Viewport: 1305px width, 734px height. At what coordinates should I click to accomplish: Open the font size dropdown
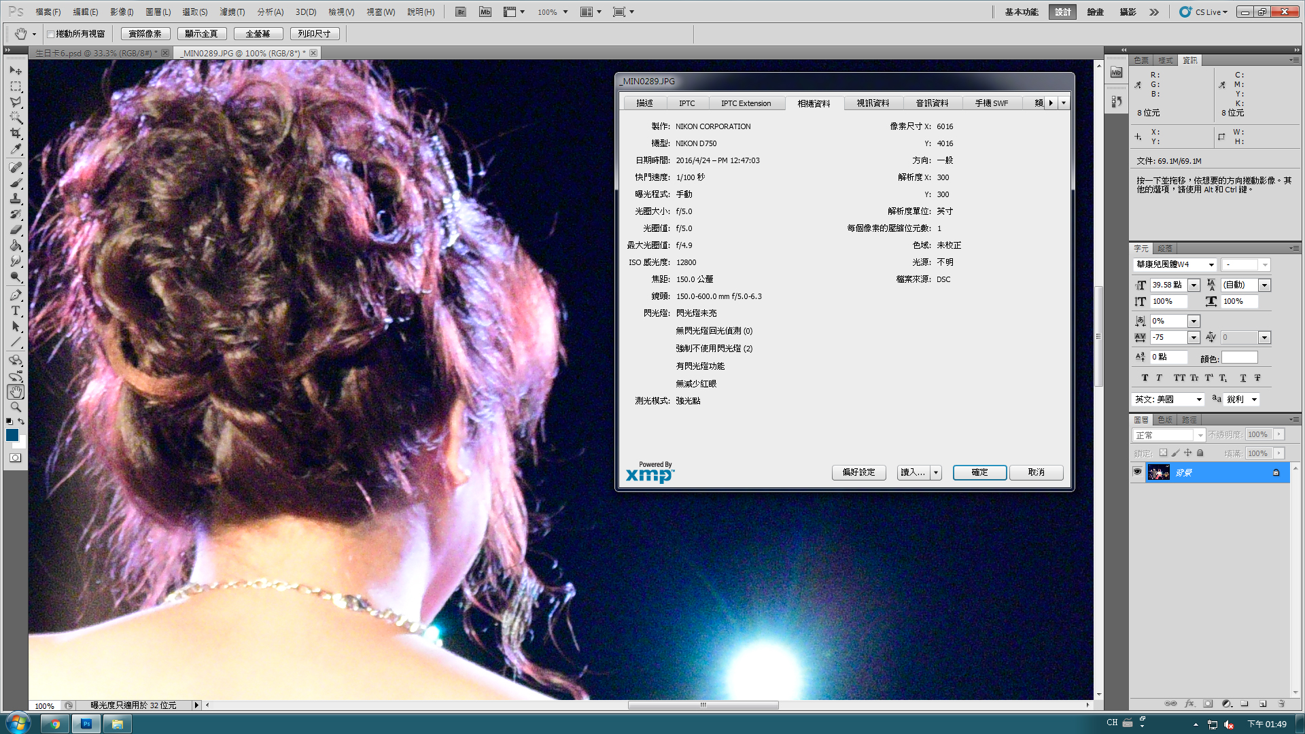click(x=1194, y=285)
